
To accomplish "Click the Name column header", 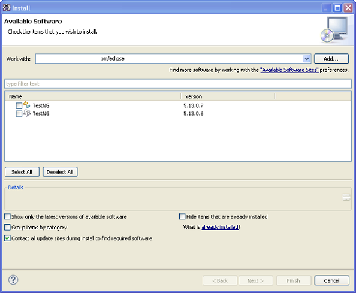I will pos(93,96).
